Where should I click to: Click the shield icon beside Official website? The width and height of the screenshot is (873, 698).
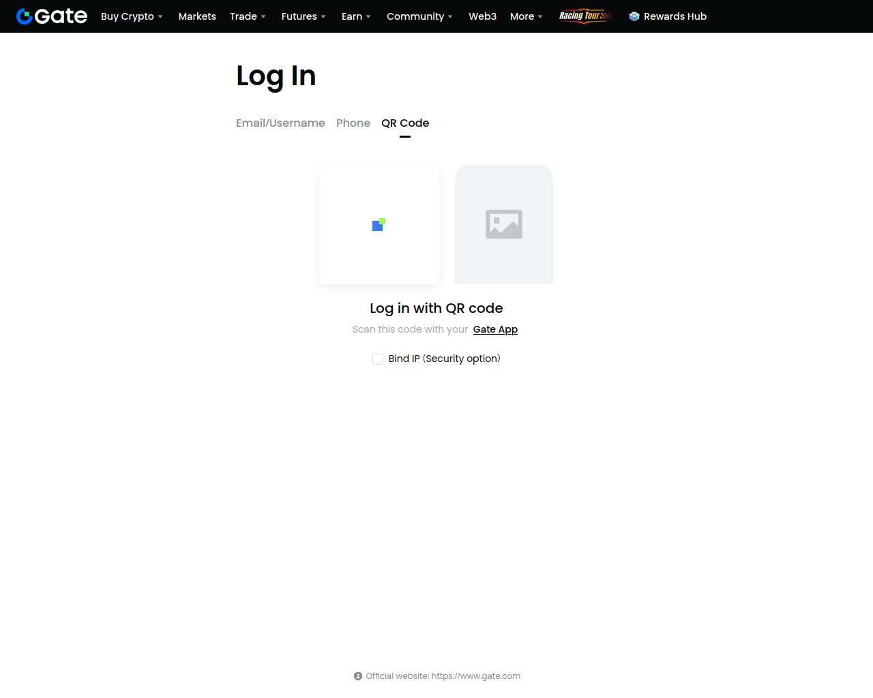(358, 676)
